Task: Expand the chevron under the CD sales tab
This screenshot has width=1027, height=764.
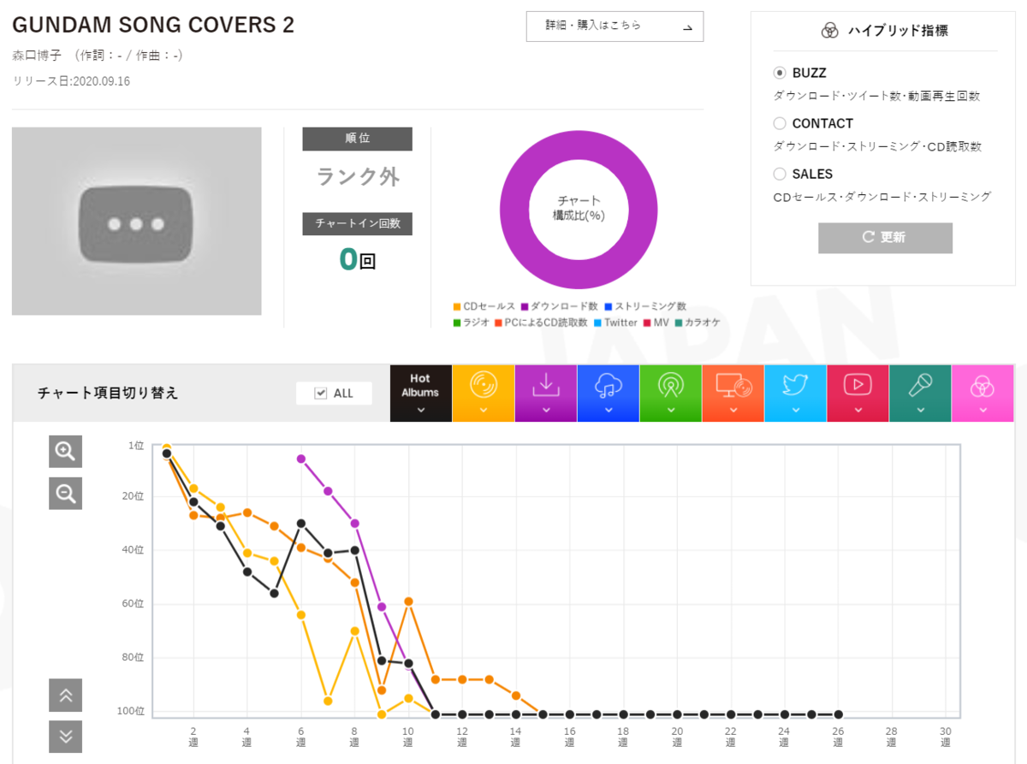Action: click(484, 410)
